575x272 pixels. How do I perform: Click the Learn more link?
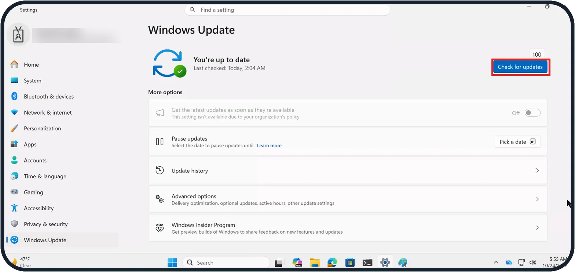click(269, 146)
